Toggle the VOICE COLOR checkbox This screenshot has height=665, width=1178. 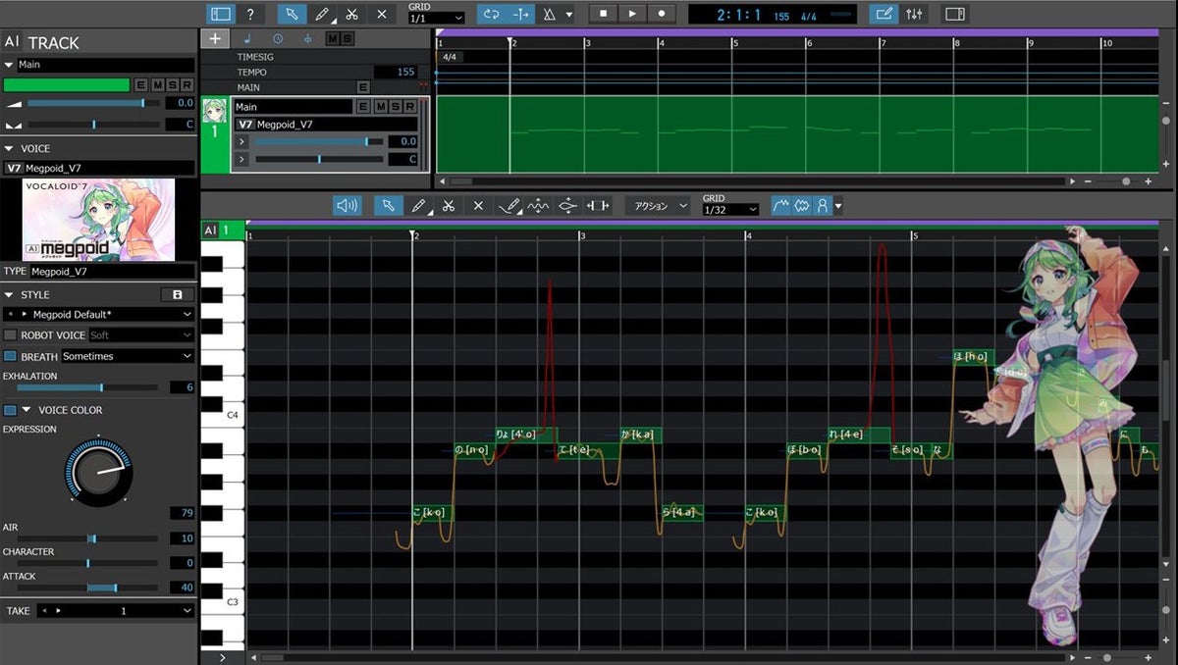coord(10,410)
